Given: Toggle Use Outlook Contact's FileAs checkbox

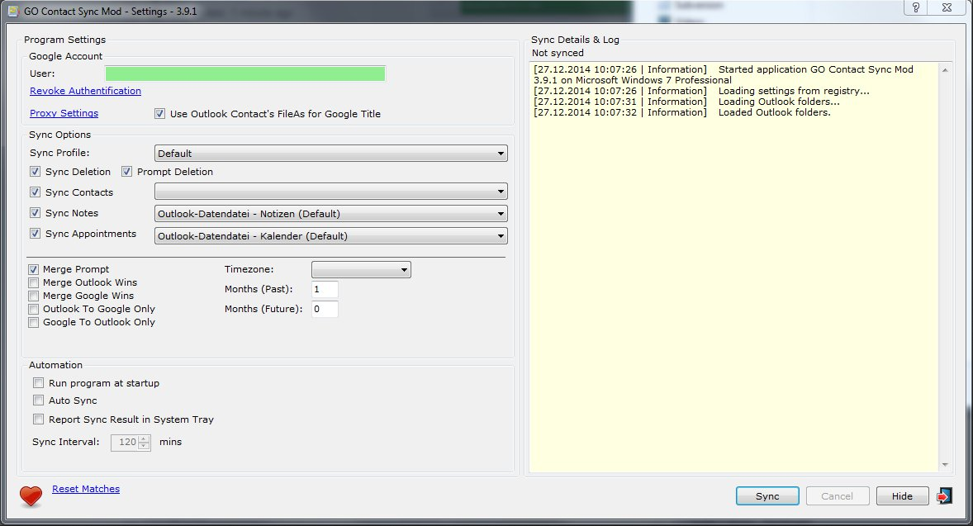Looking at the screenshot, I should [x=160, y=113].
